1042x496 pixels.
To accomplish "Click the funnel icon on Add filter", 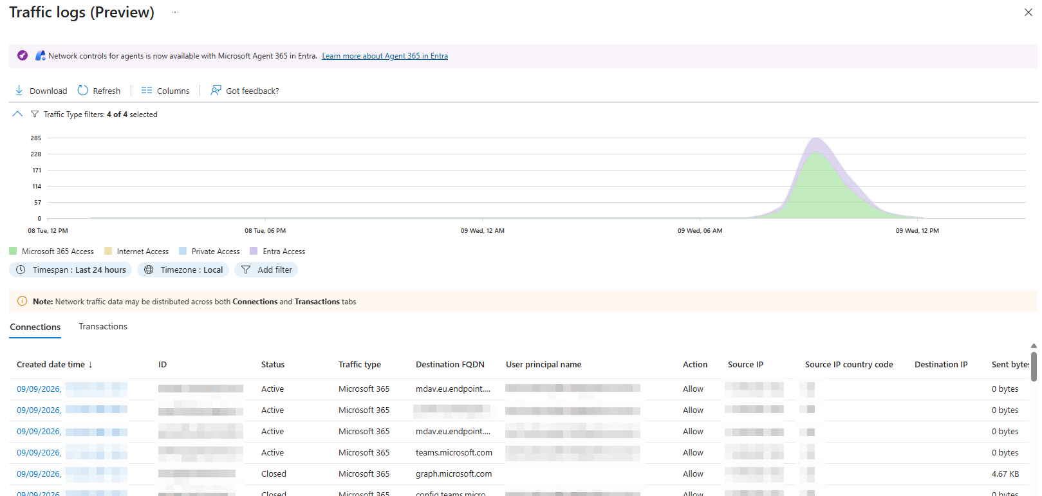I will coord(246,270).
